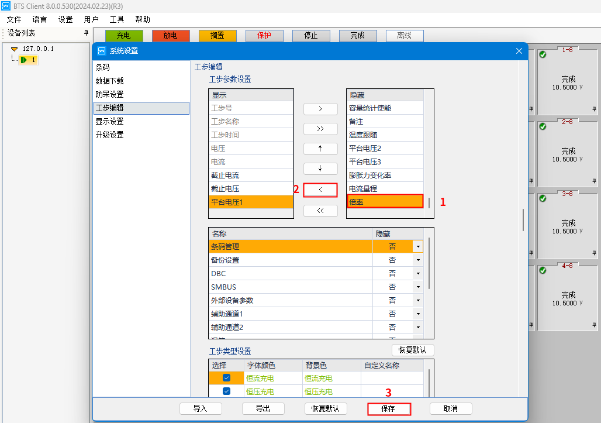Toggle checkbox in the 恒流充电 row
The width and height of the screenshot is (601, 423).
pos(226,378)
